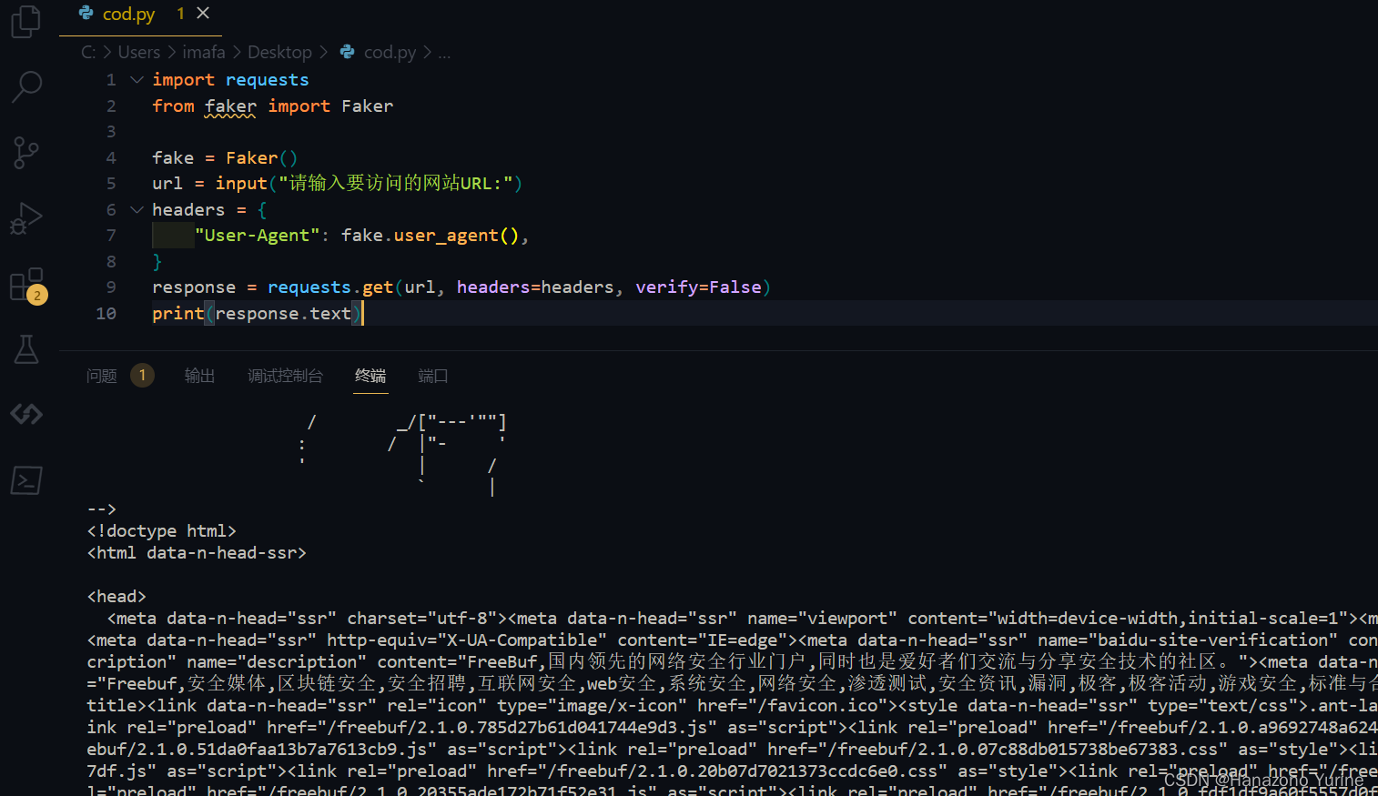Click 'verify=False' argument on line 9

pyautogui.click(x=698, y=287)
